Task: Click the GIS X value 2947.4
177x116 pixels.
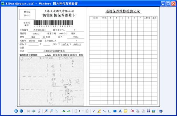Action: 65,44
